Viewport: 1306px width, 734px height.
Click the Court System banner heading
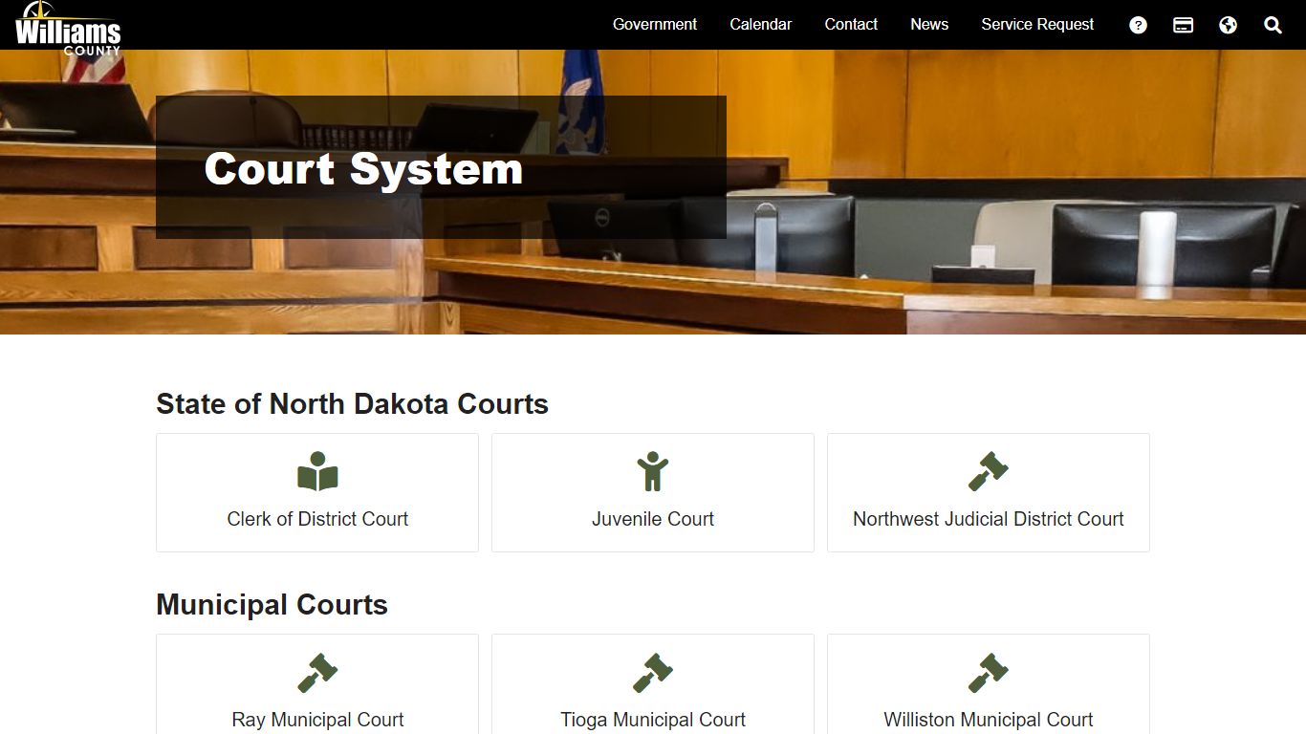tap(363, 169)
